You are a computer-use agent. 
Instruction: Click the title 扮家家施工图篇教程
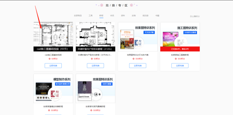tap(180, 55)
